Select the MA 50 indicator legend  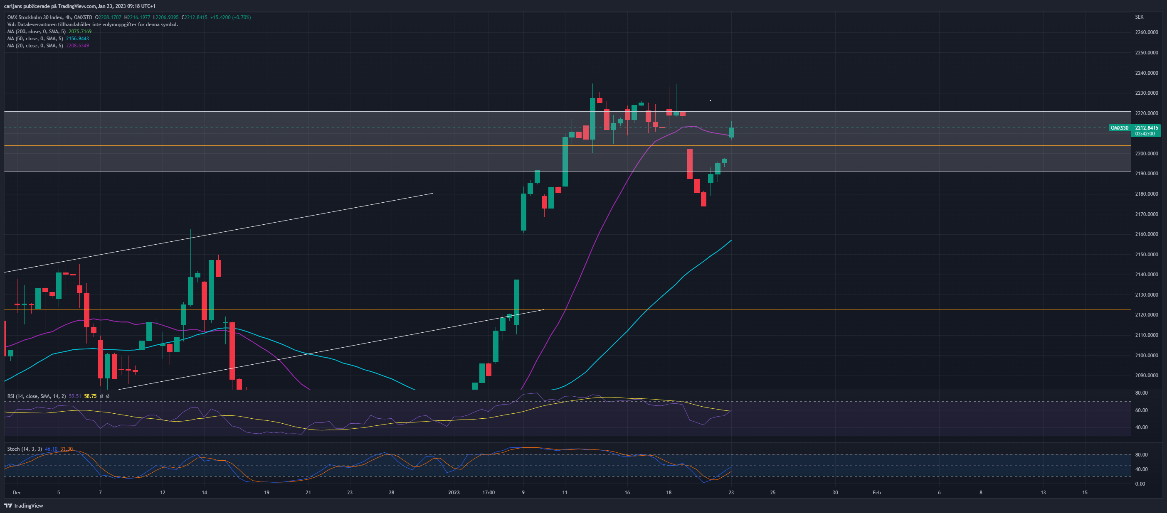pyautogui.click(x=48, y=39)
